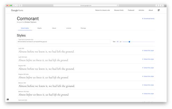Click the Safari address bar
The height and width of the screenshot is (109, 172).
[x=86, y=6]
